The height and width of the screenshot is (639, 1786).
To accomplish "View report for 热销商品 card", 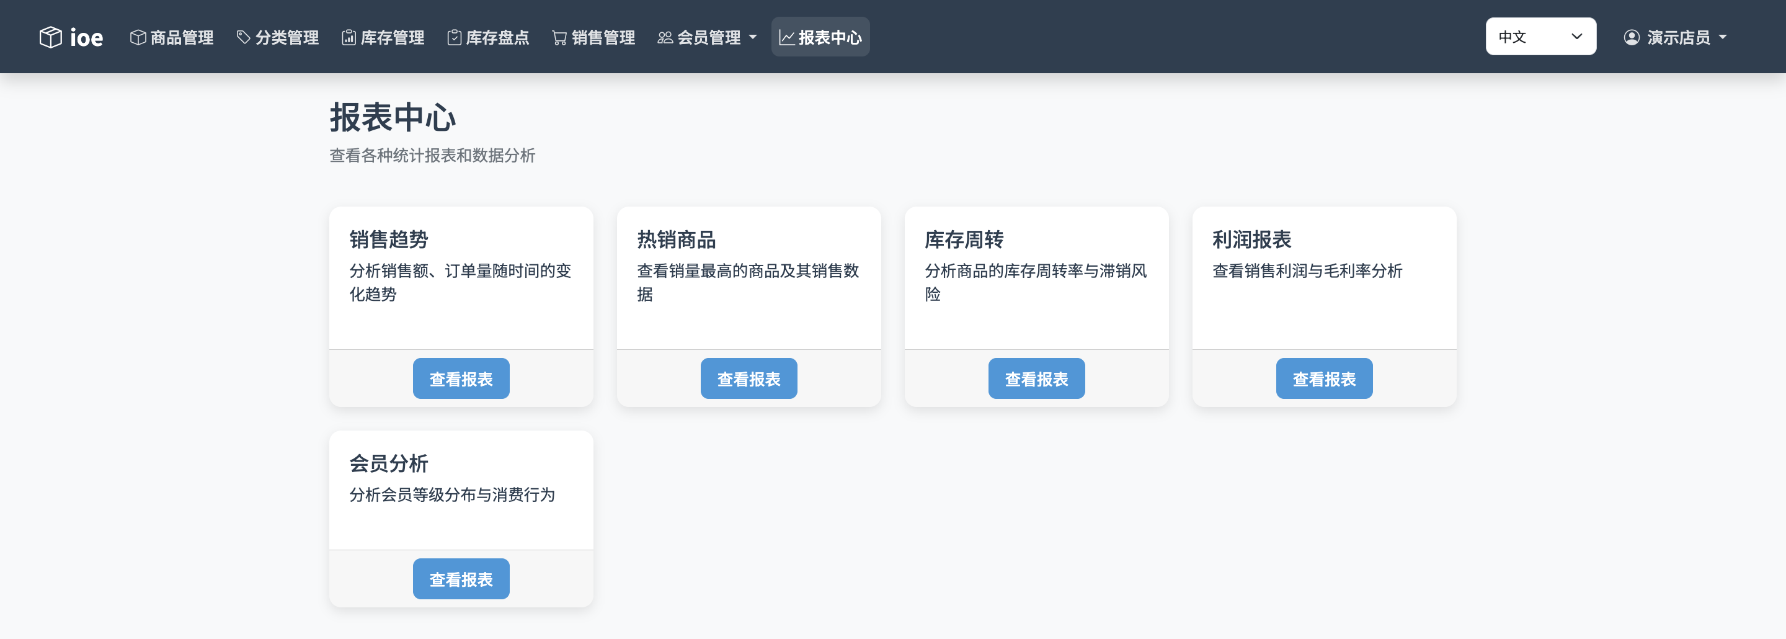I will pyautogui.click(x=749, y=378).
